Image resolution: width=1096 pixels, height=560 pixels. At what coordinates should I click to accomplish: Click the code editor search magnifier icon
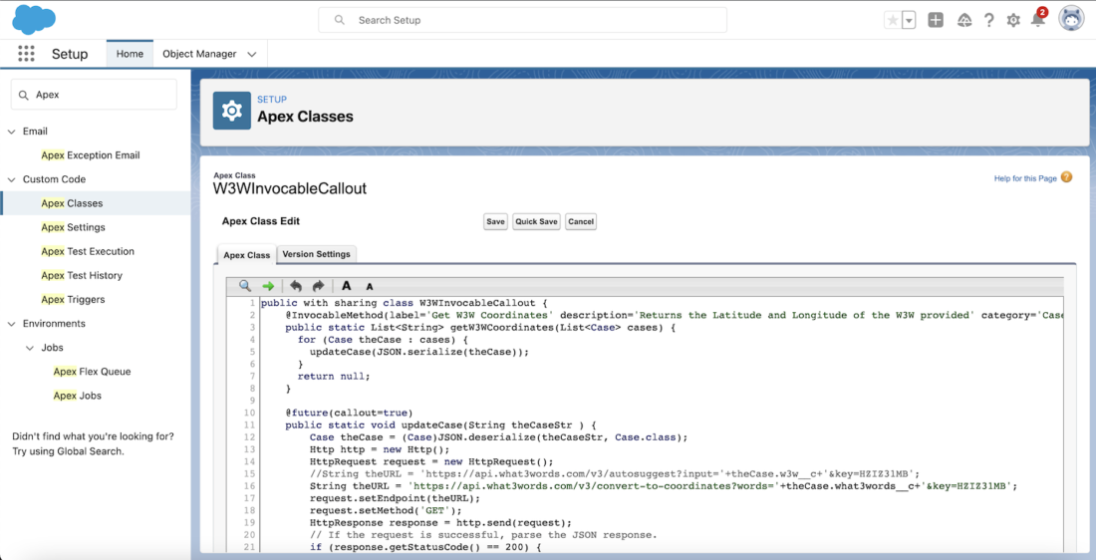pos(245,286)
